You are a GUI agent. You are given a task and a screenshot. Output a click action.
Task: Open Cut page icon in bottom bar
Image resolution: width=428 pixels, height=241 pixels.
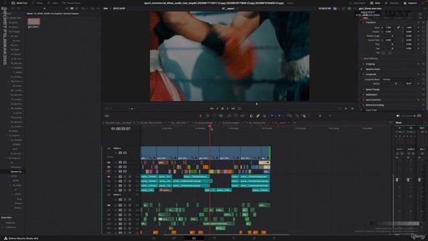point(174,238)
